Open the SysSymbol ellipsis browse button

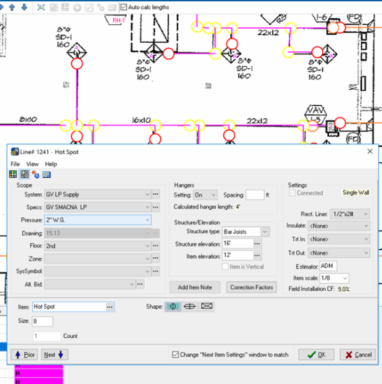pos(156,271)
